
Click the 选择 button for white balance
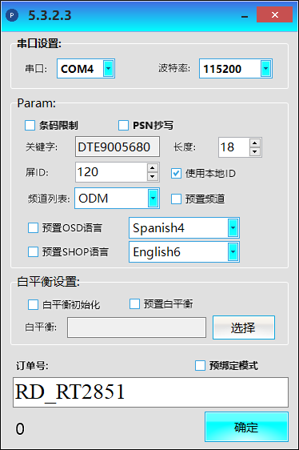[244, 327]
